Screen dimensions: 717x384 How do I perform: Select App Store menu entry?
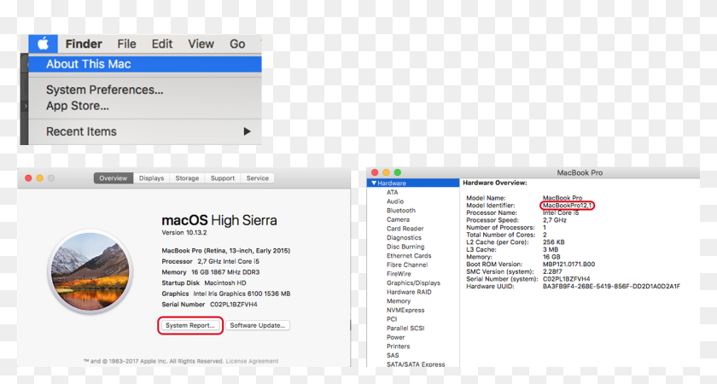point(78,106)
